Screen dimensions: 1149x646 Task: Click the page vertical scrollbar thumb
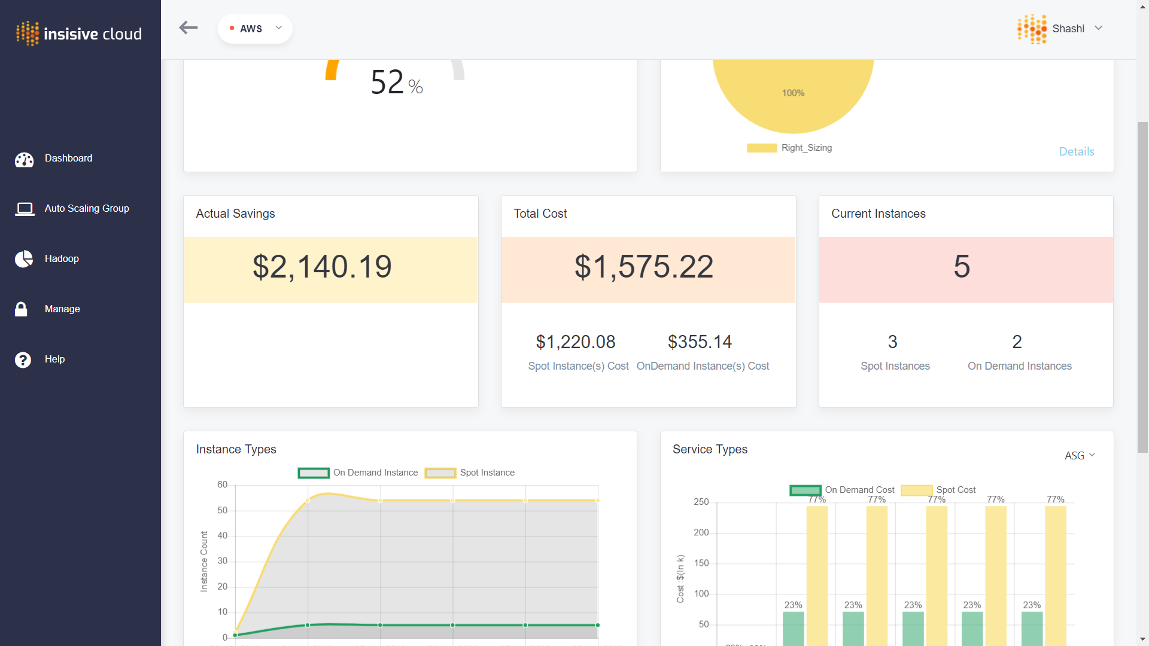1142,287
